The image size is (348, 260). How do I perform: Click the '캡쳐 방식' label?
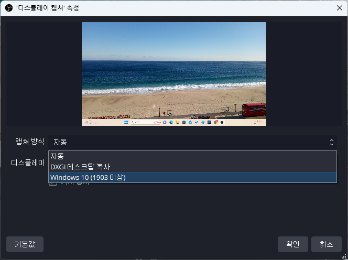30,142
